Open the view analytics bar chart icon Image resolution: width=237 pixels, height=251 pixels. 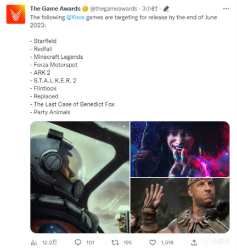33,243
